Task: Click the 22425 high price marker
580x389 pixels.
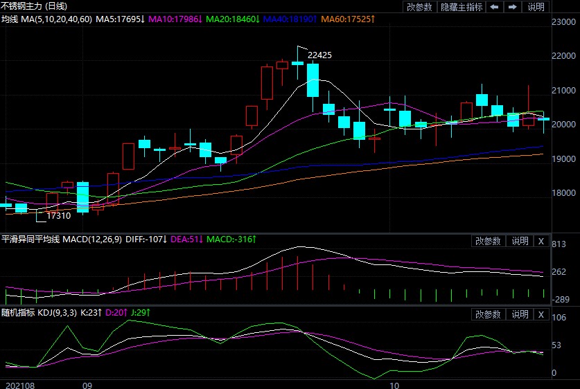Action: (x=319, y=55)
